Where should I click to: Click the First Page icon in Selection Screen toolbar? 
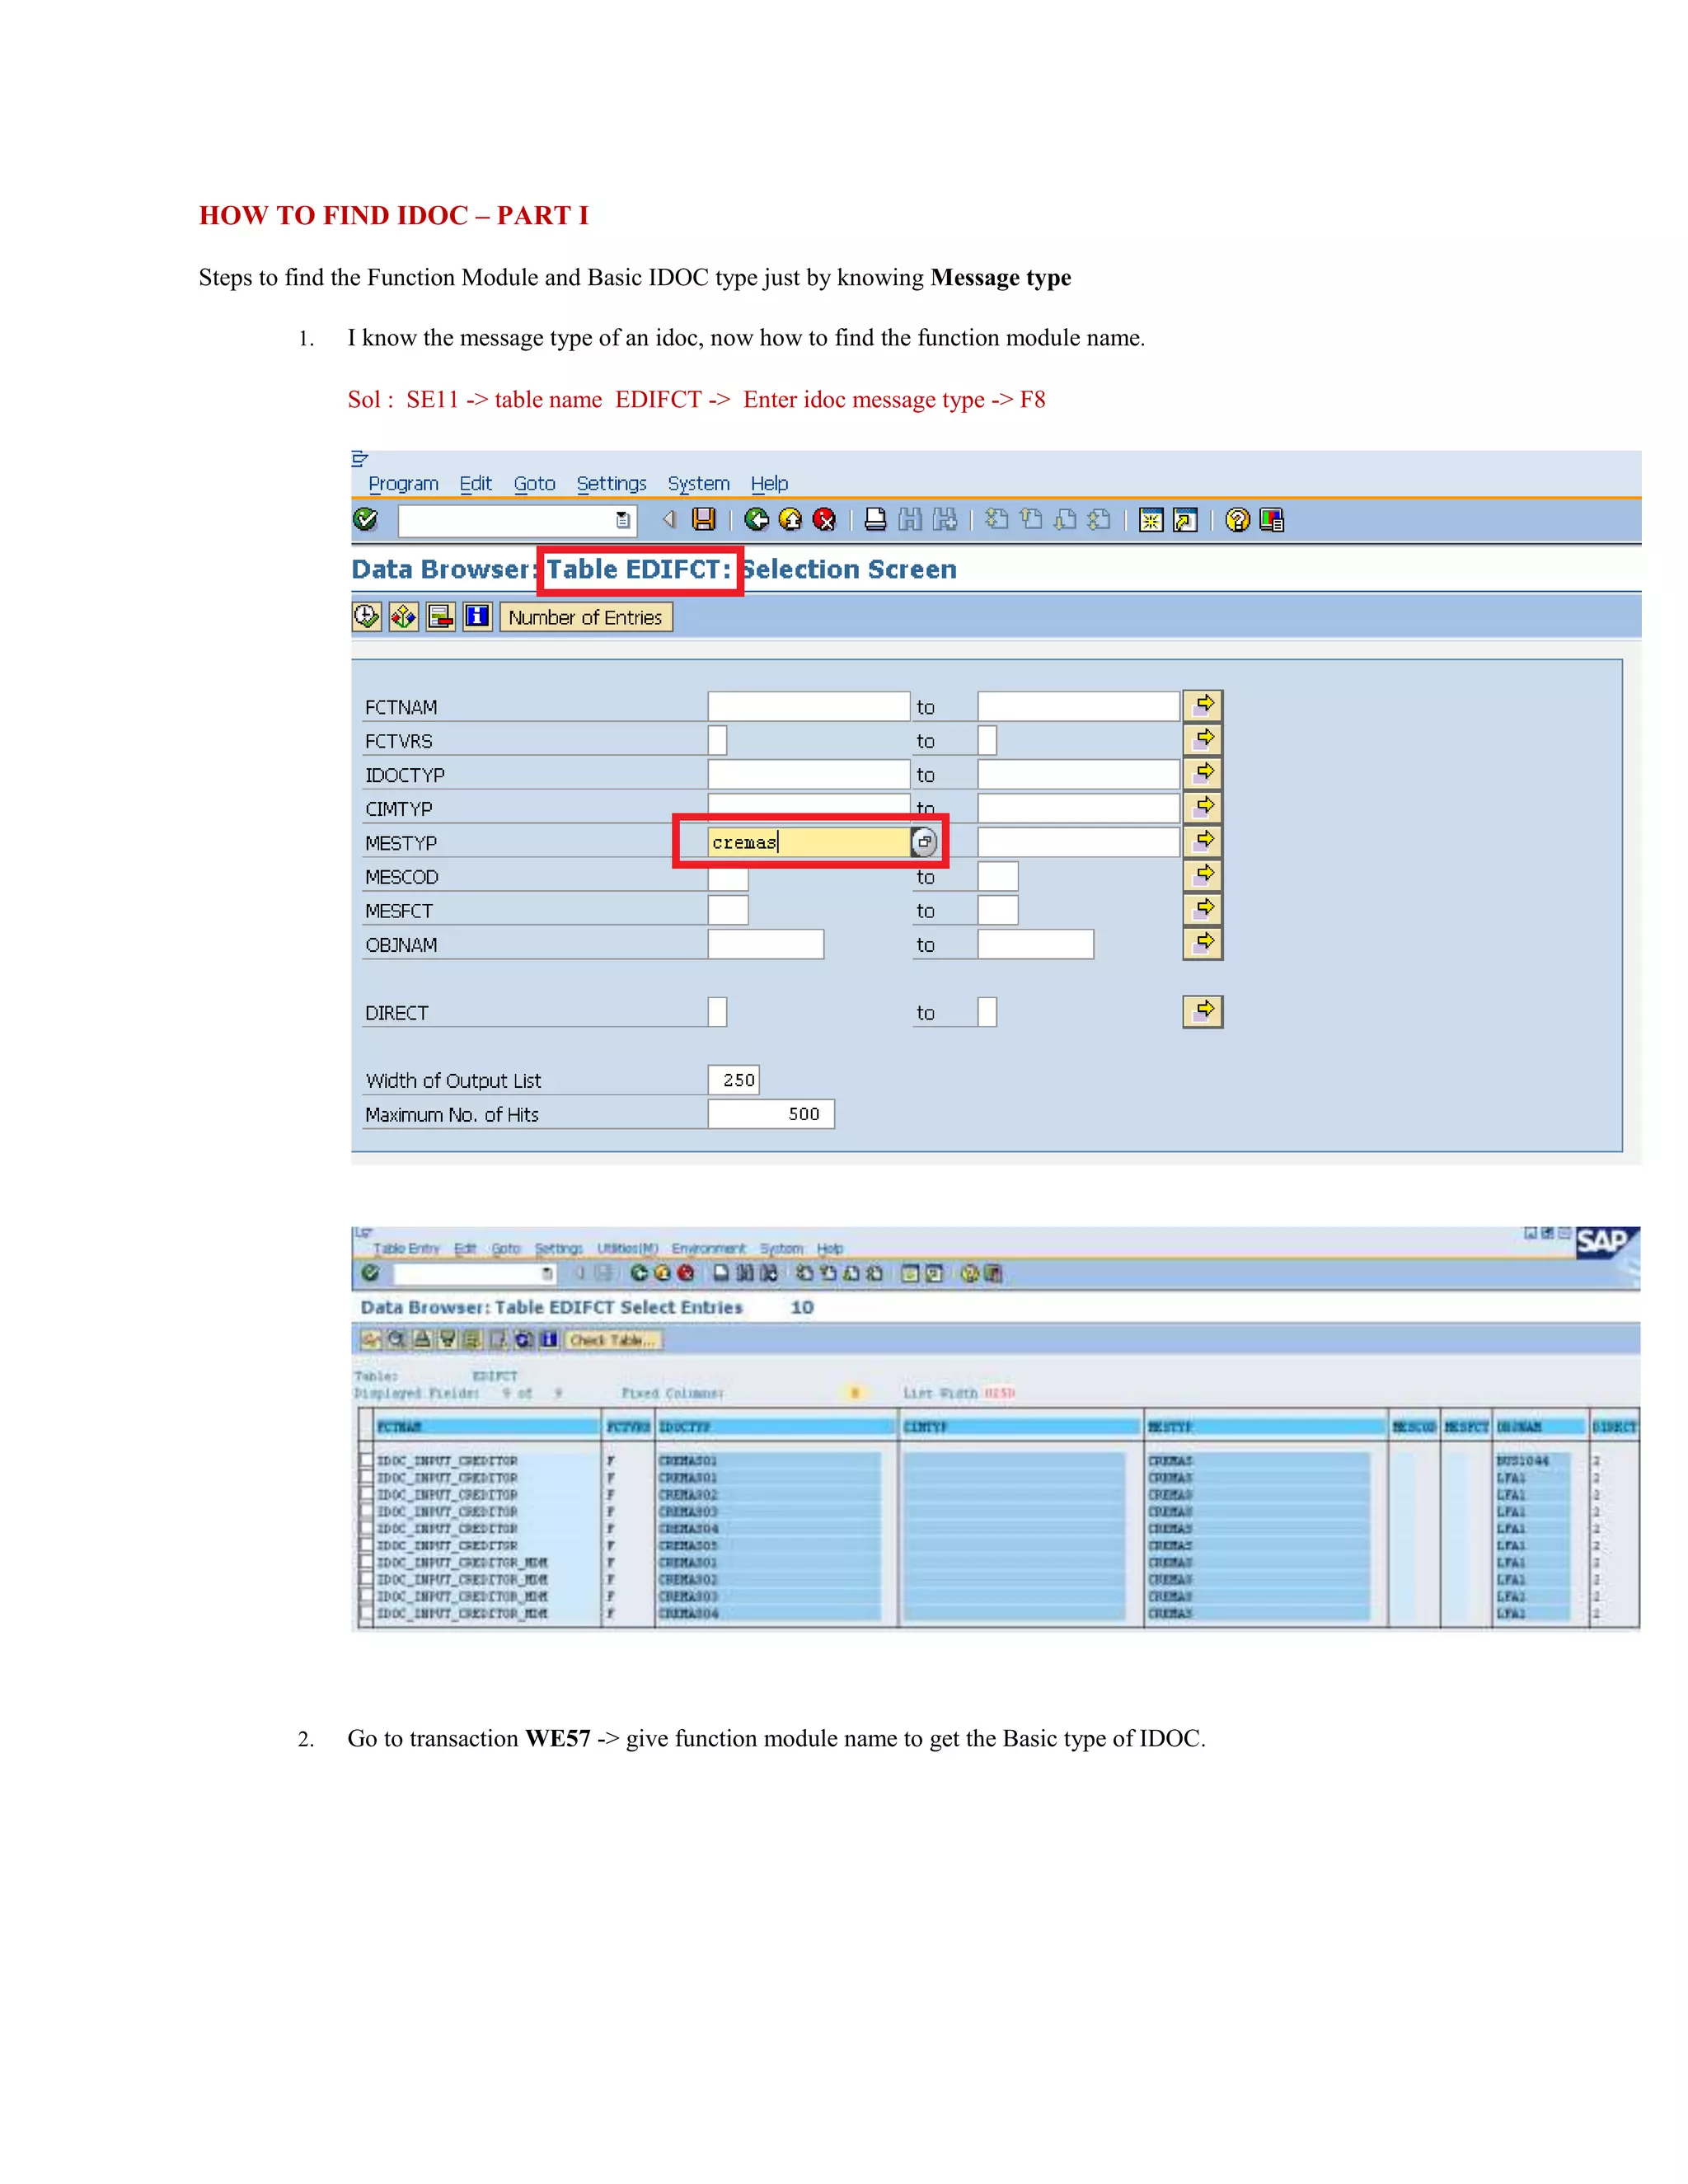(x=997, y=519)
